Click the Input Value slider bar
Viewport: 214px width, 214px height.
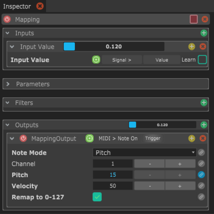point(114,47)
